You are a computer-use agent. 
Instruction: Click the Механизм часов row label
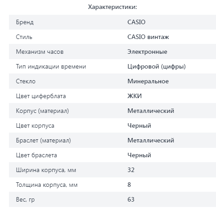tap(40, 52)
